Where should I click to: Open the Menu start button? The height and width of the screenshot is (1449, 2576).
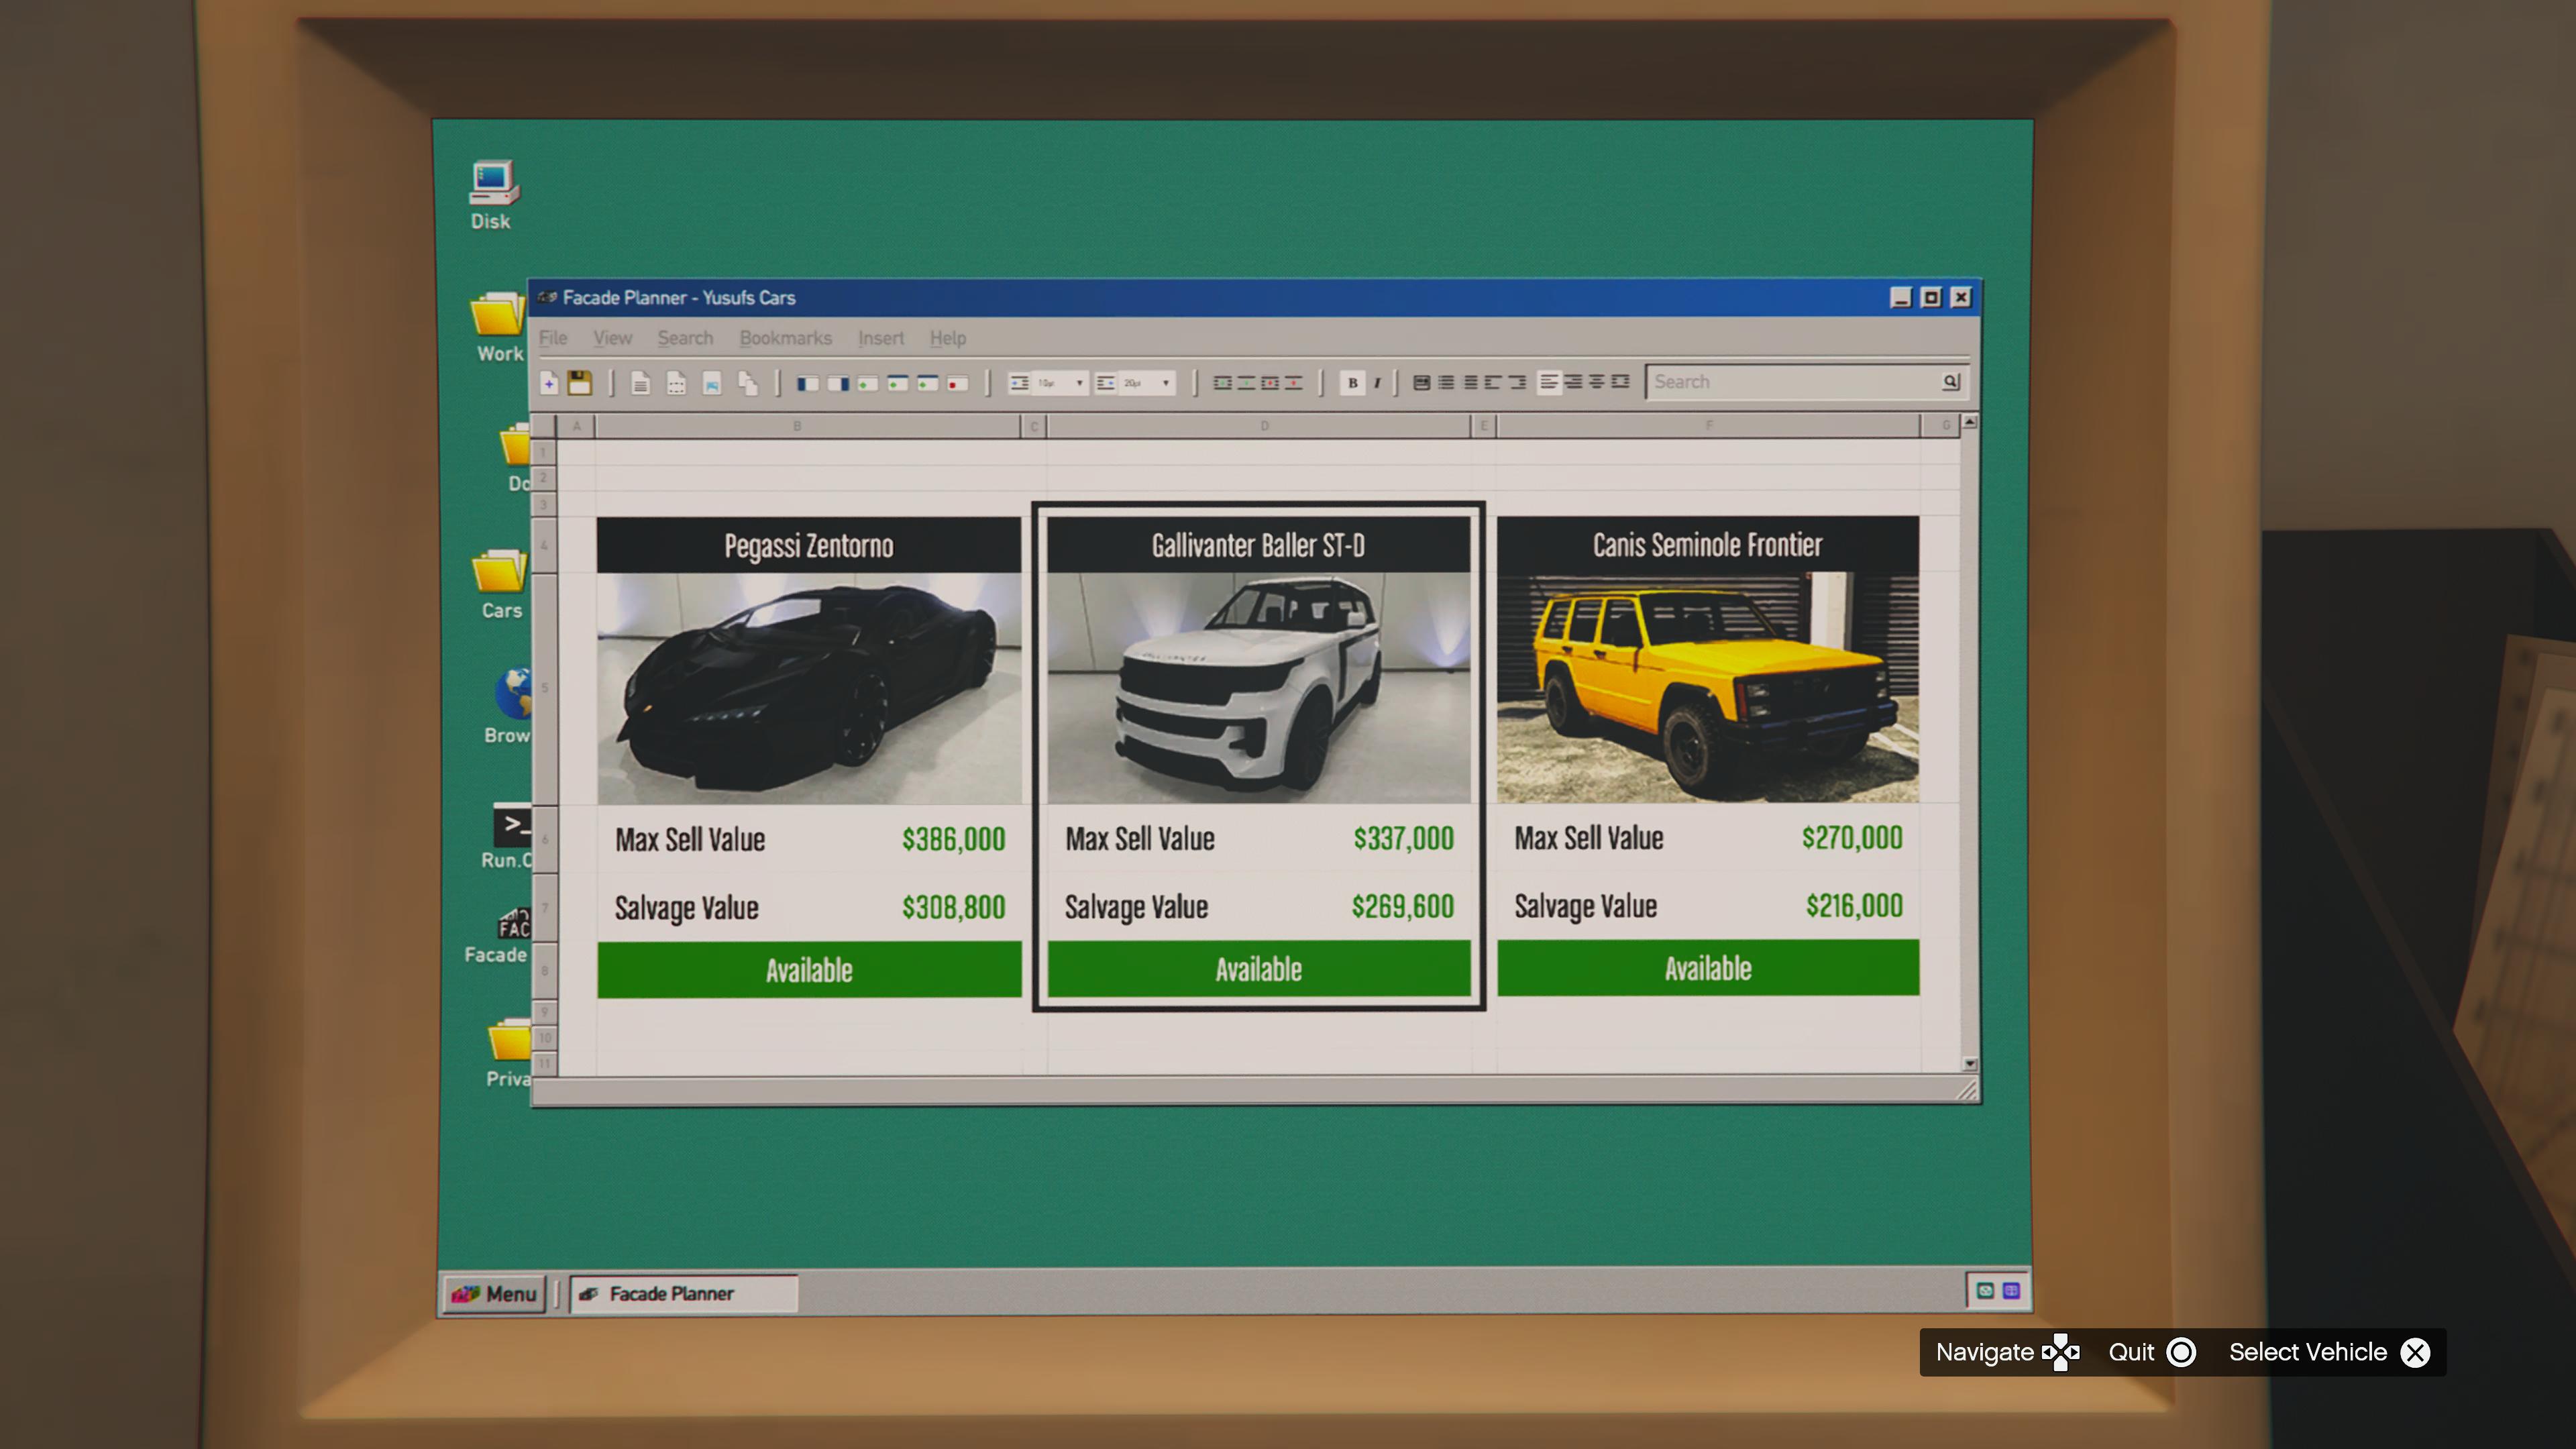pyautogui.click(x=495, y=1293)
